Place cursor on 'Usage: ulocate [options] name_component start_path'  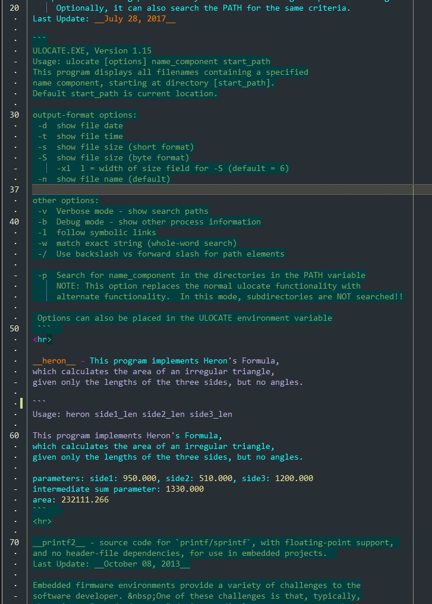tap(152, 62)
